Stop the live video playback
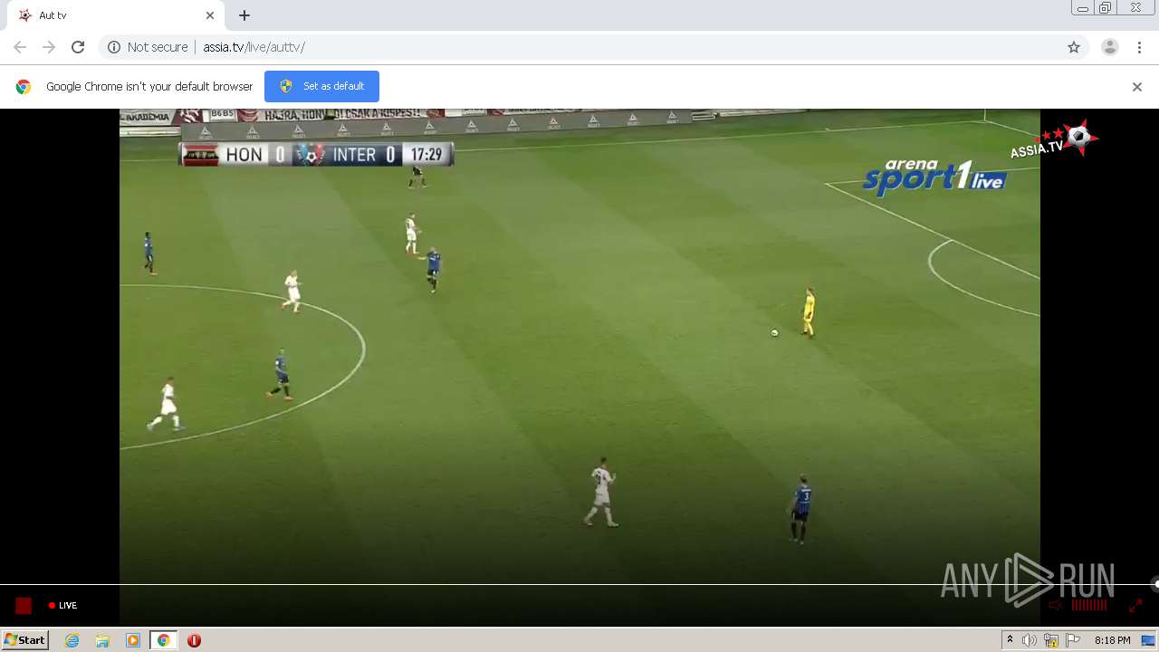 (24, 606)
